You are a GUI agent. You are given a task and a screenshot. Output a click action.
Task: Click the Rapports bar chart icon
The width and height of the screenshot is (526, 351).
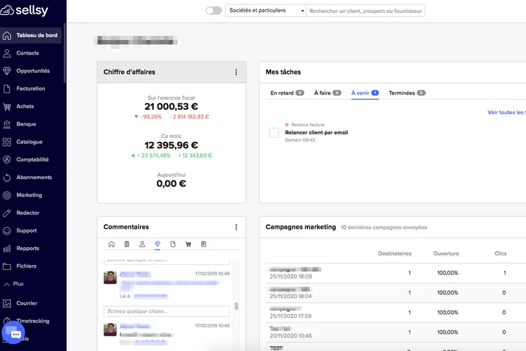(6, 248)
